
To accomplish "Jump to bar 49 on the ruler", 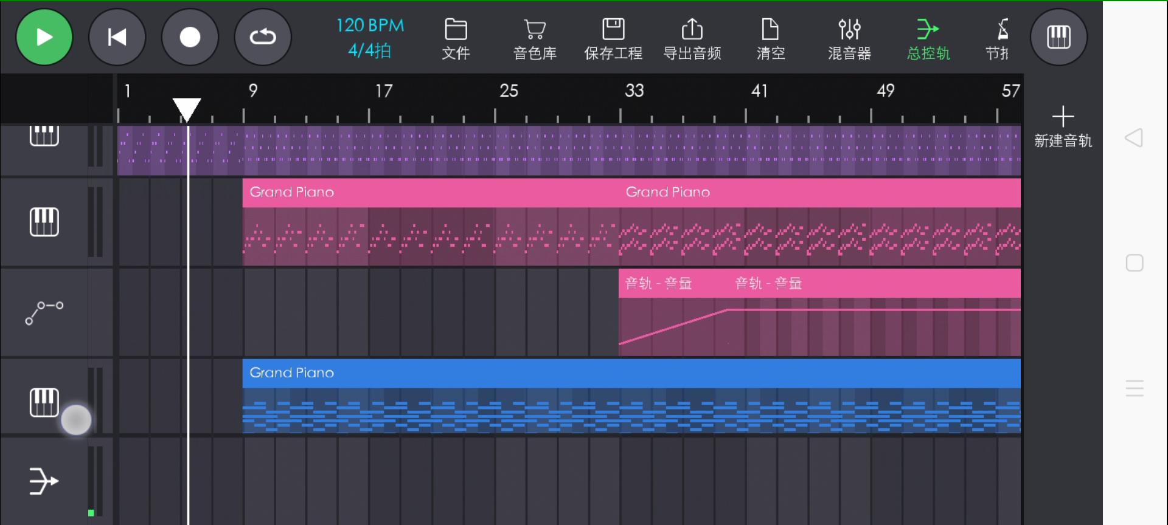I will (x=886, y=91).
